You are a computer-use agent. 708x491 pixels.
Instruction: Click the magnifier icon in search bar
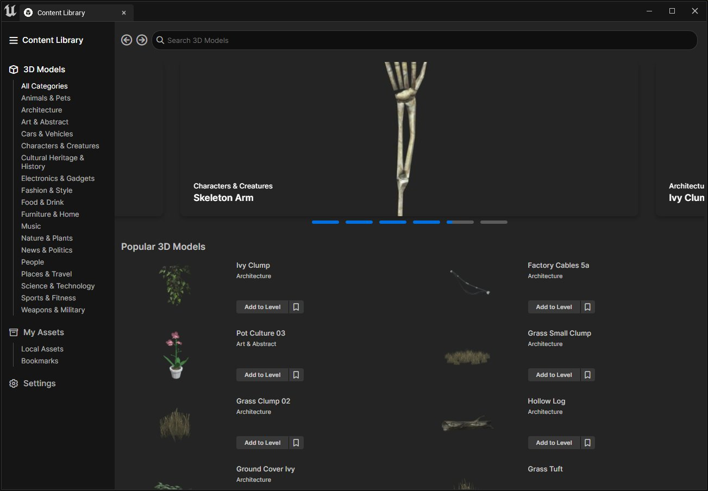[x=160, y=40]
